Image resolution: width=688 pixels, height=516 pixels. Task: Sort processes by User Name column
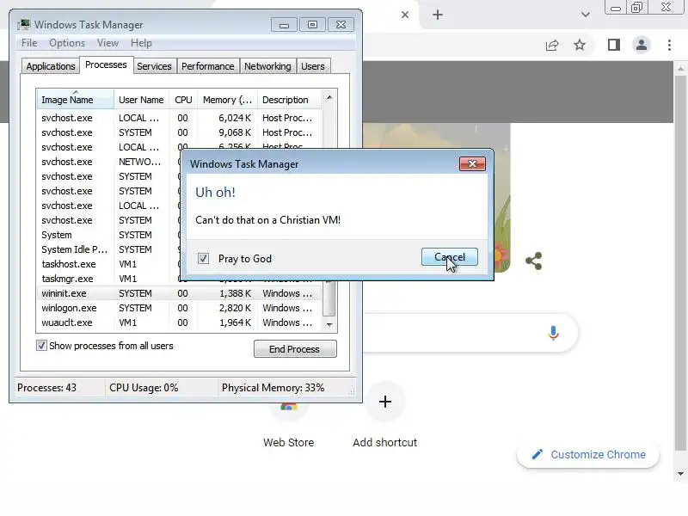[141, 100]
